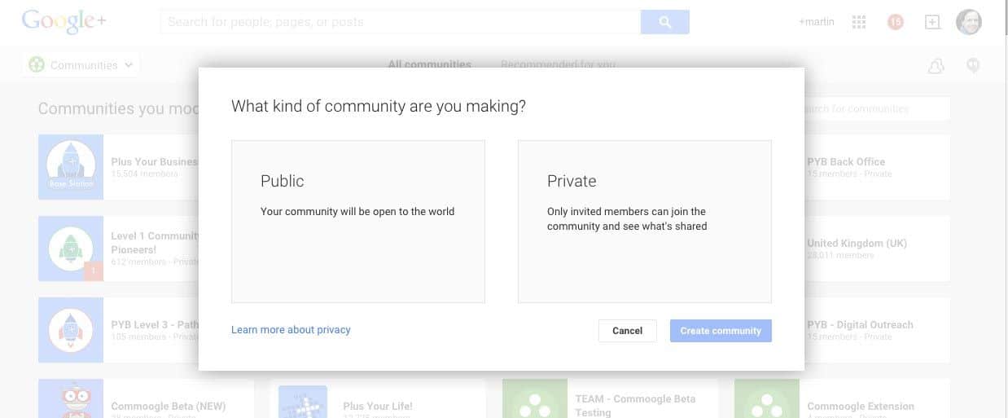This screenshot has height=418, width=1008.
Task: Click the Google+ logo
Action: click(x=64, y=22)
